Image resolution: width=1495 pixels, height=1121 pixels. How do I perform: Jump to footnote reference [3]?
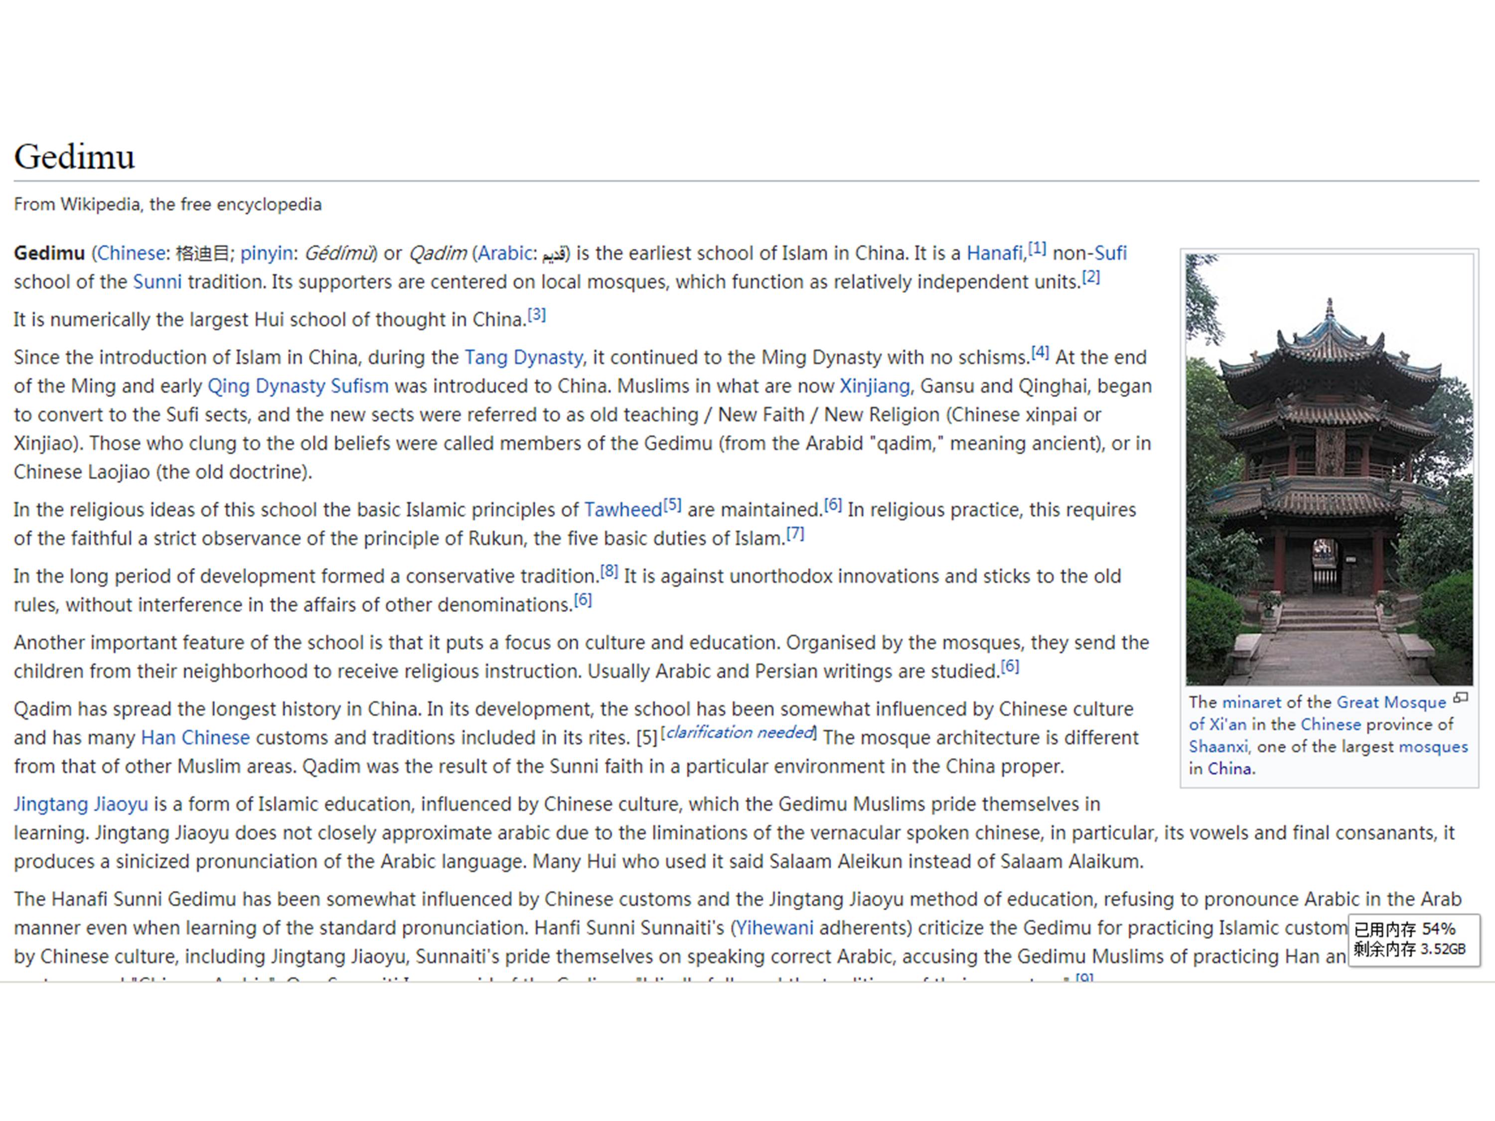537,315
